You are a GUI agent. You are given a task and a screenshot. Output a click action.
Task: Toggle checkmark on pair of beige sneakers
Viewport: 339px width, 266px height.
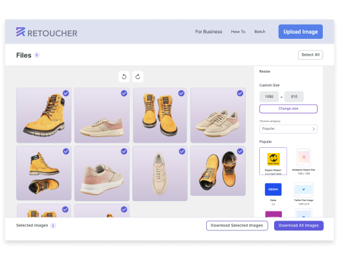[240, 93]
